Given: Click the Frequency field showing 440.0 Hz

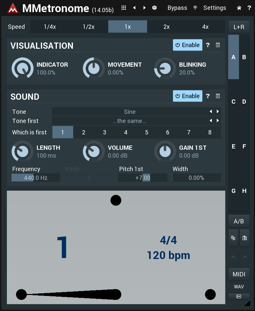Looking at the screenshot, I should pos(36,178).
